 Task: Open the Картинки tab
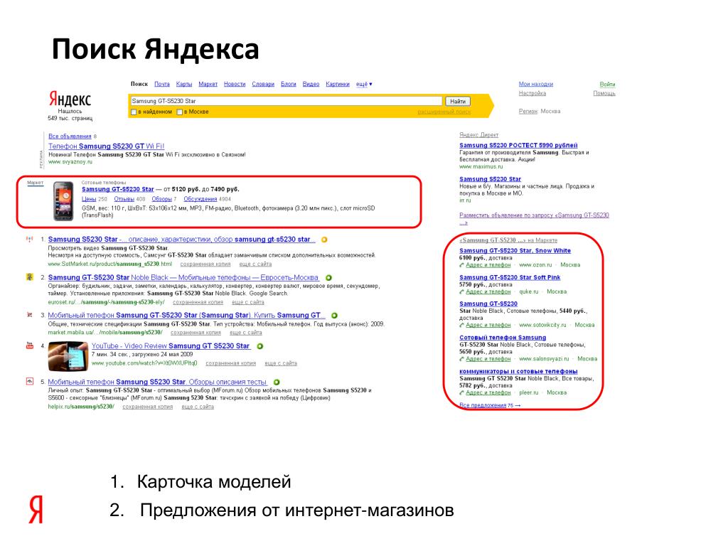(338, 84)
